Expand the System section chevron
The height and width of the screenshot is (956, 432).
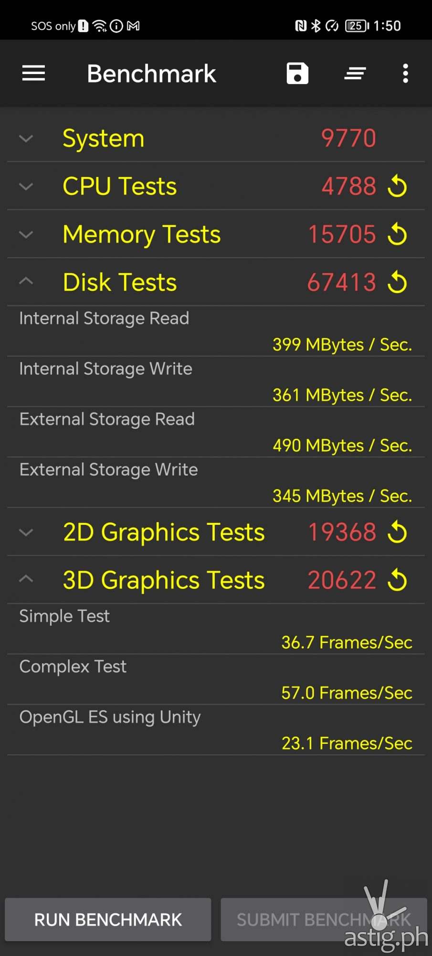pos(26,139)
